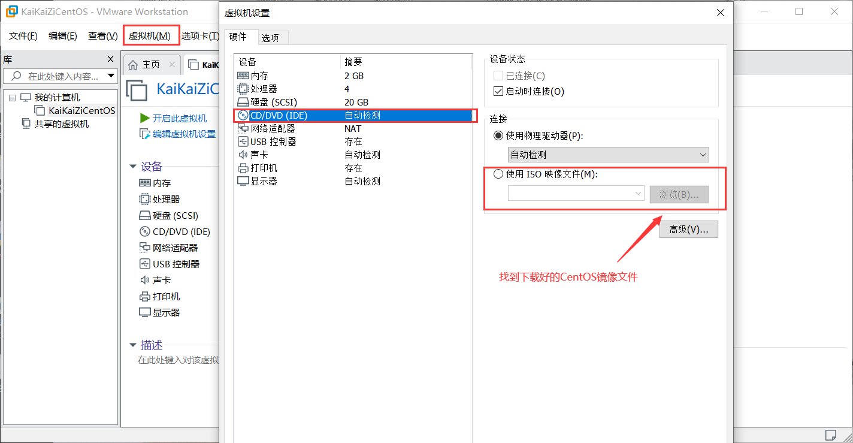Toggle the 已连接(C) checkbox
This screenshot has height=443, width=853.
[x=498, y=76]
